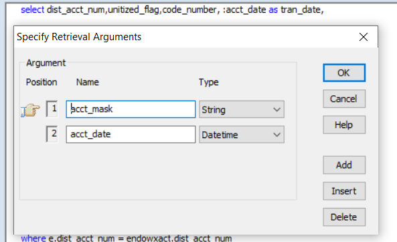Delete the selected argument

344,217
